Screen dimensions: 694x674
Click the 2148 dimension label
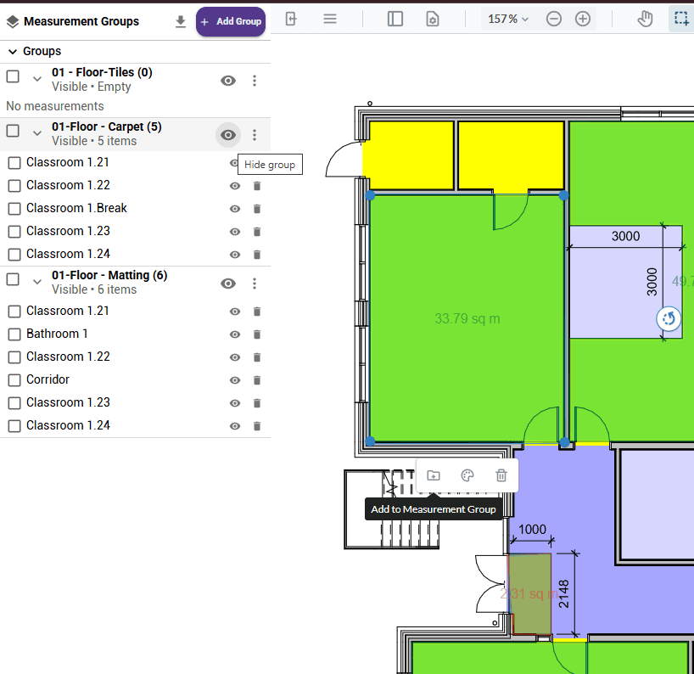pos(563,594)
